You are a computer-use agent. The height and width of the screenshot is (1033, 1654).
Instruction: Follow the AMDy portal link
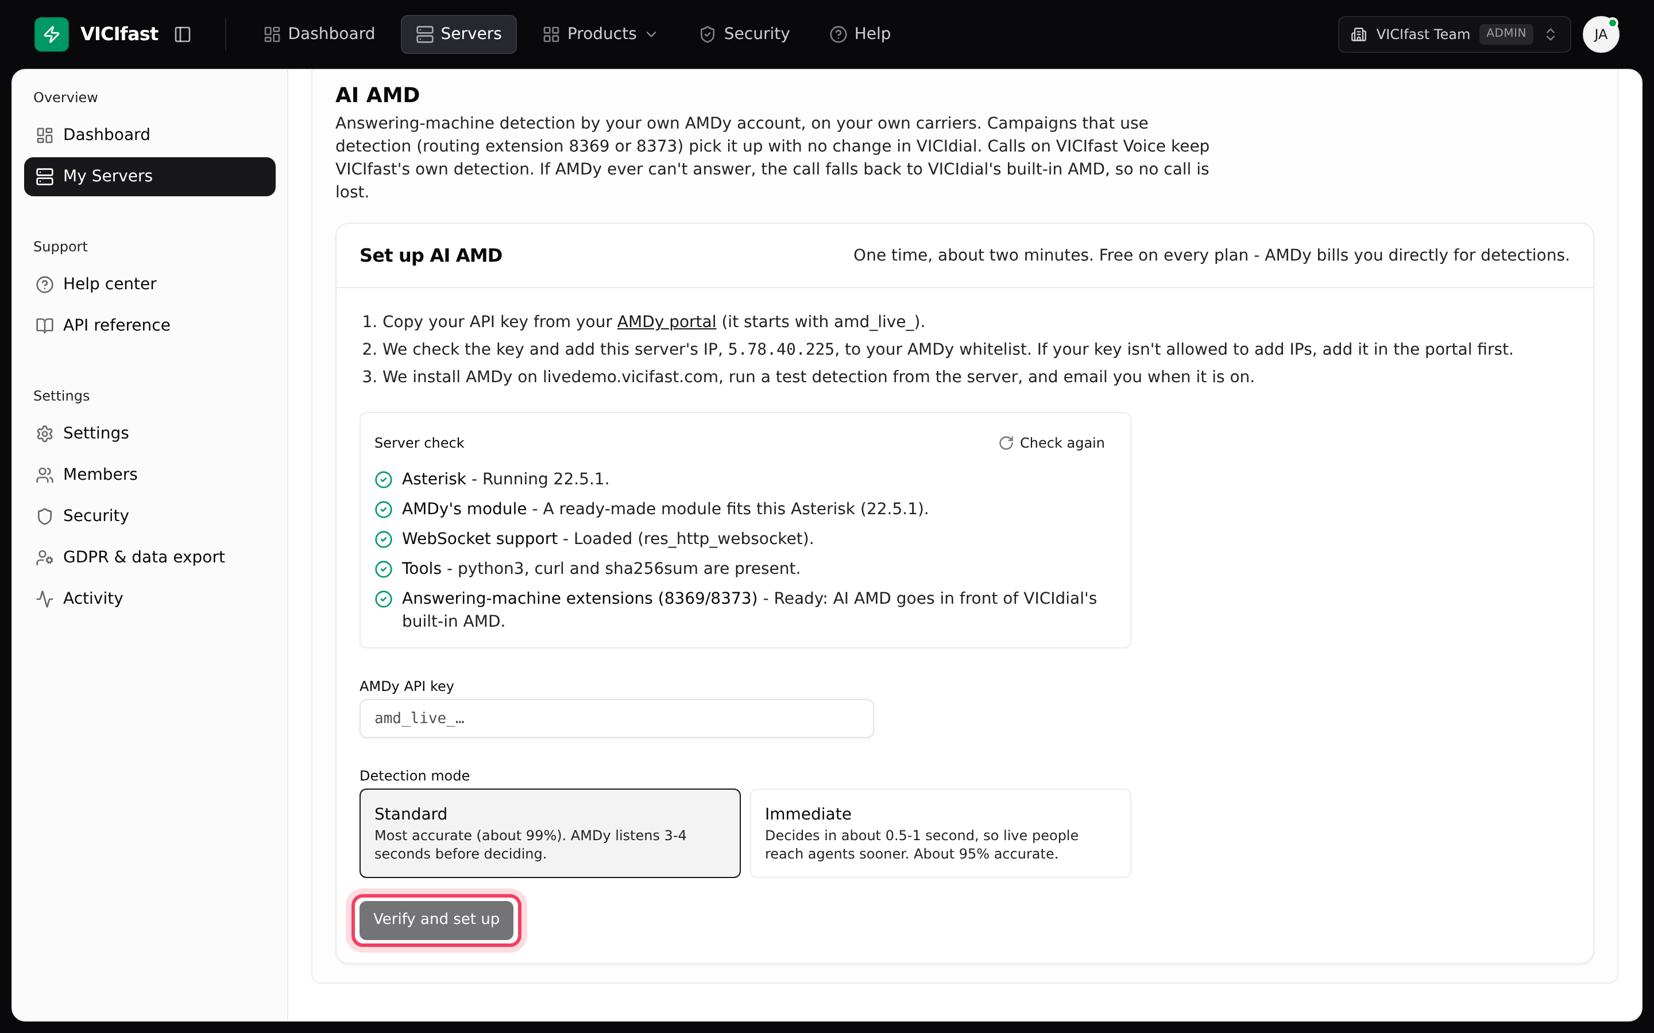point(666,322)
